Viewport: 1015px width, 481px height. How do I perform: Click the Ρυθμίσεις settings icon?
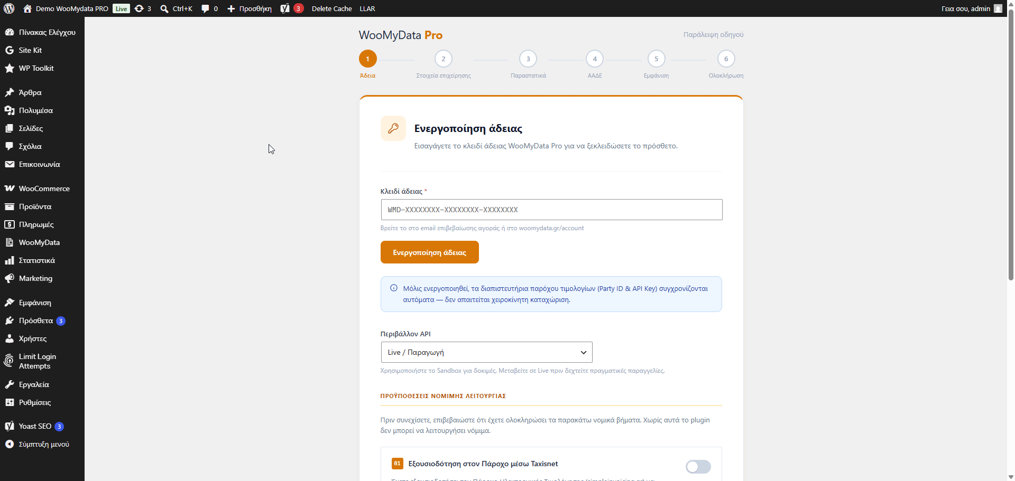click(10, 402)
